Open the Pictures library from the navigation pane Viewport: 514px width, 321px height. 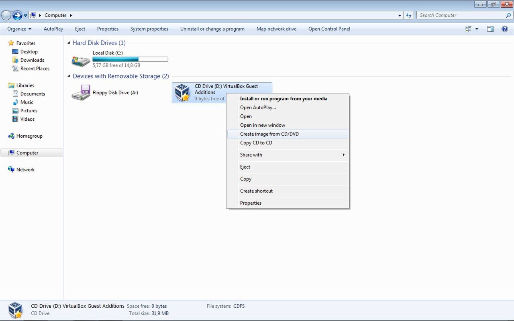(29, 110)
